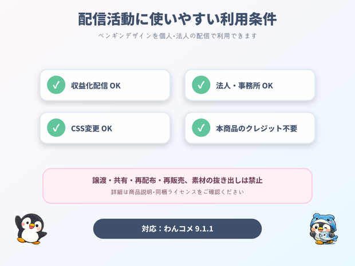The width and height of the screenshot is (355, 266).
Task: Select the 本商品のクレジット不要 card
Action: [x=250, y=128]
